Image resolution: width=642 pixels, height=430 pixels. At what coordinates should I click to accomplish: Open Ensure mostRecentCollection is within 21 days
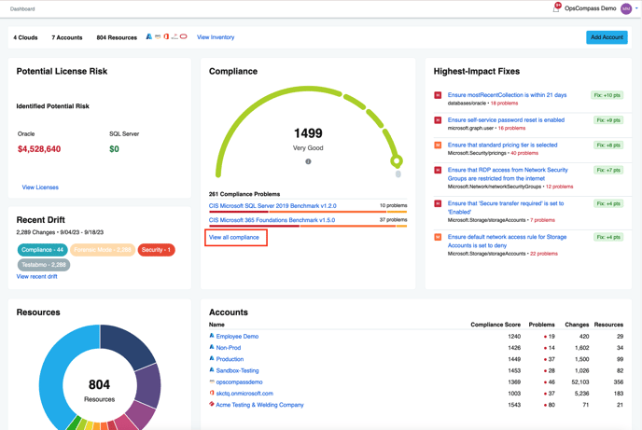point(507,95)
